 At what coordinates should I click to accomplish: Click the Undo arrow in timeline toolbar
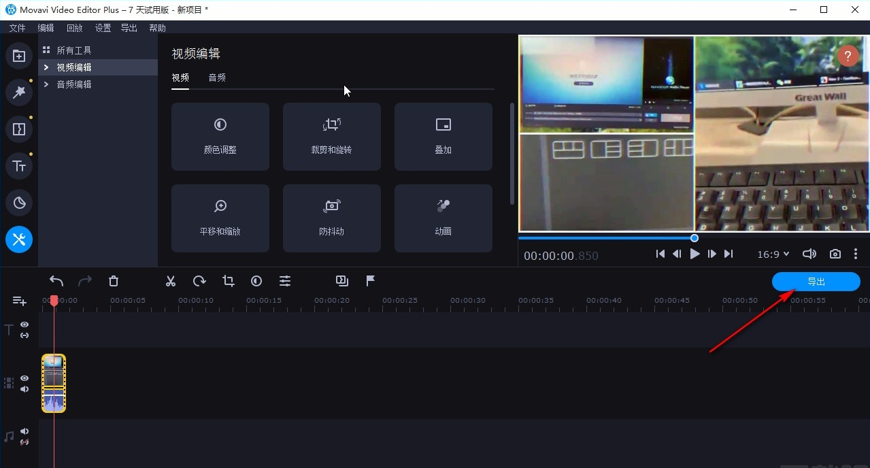(56, 281)
